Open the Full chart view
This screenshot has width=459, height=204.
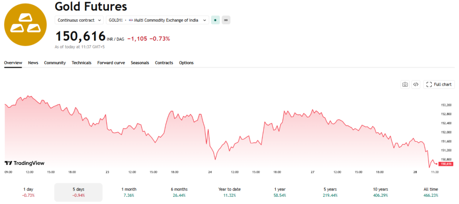point(439,85)
